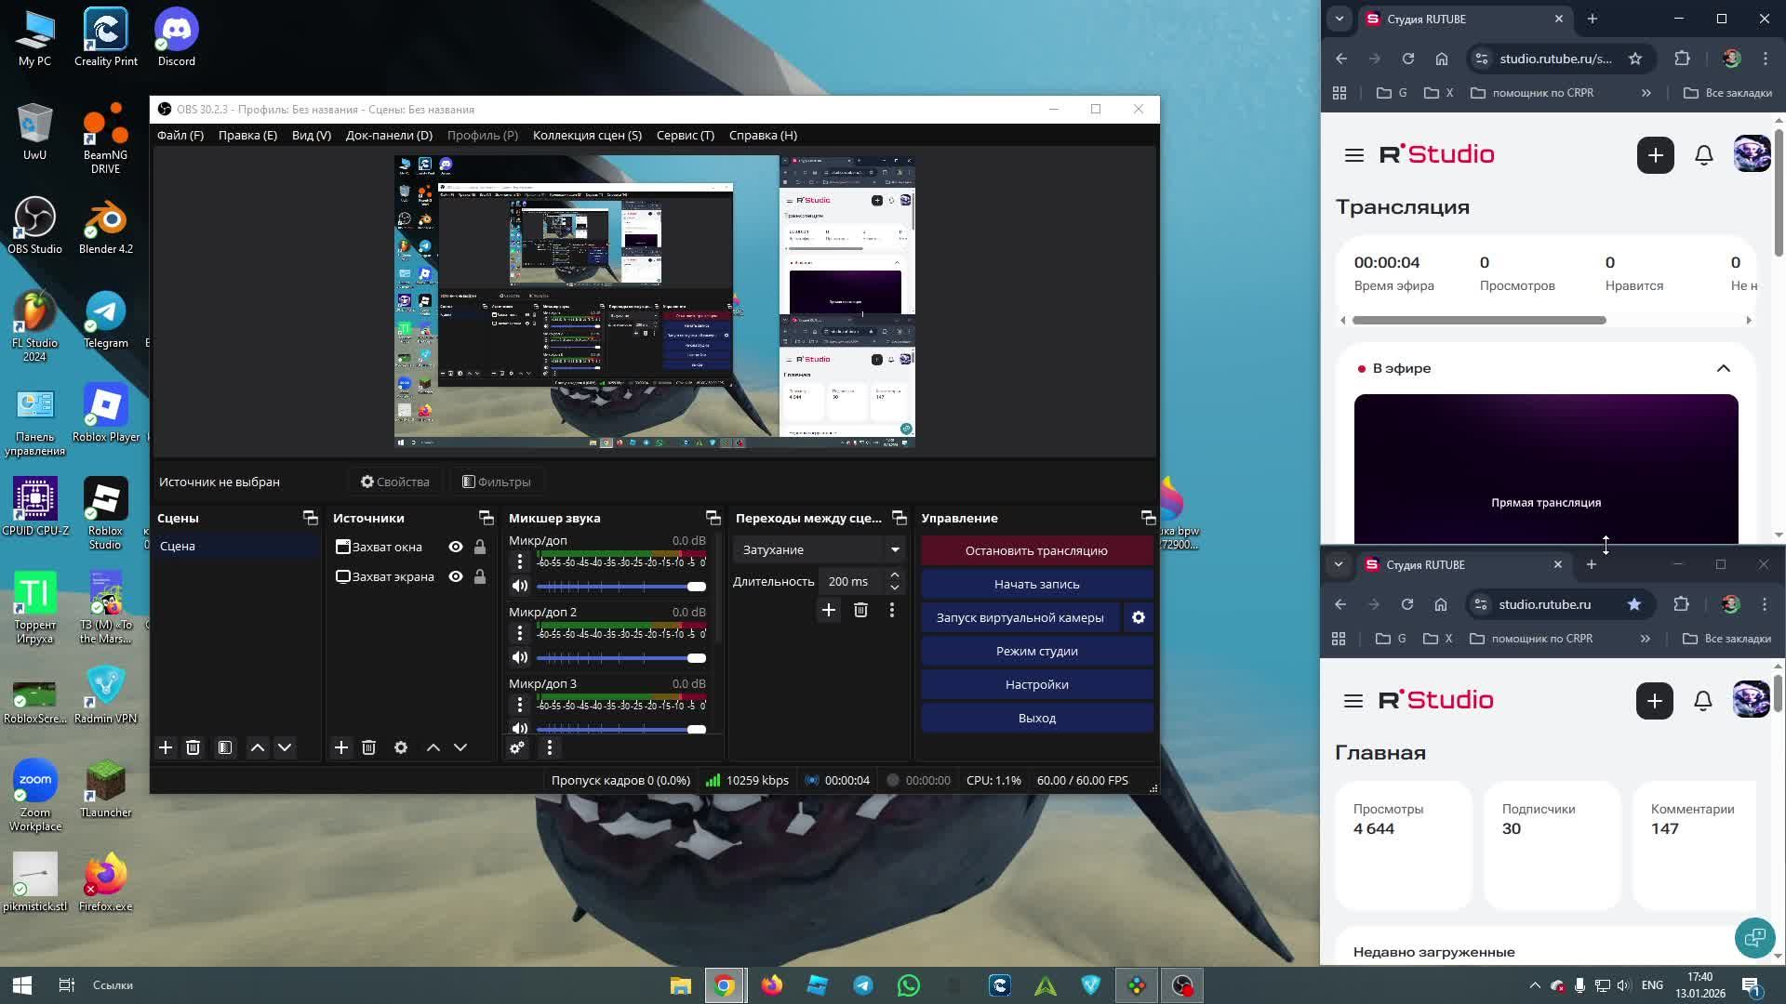
Task: Collapse the В эфире section
Action: point(1724,368)
